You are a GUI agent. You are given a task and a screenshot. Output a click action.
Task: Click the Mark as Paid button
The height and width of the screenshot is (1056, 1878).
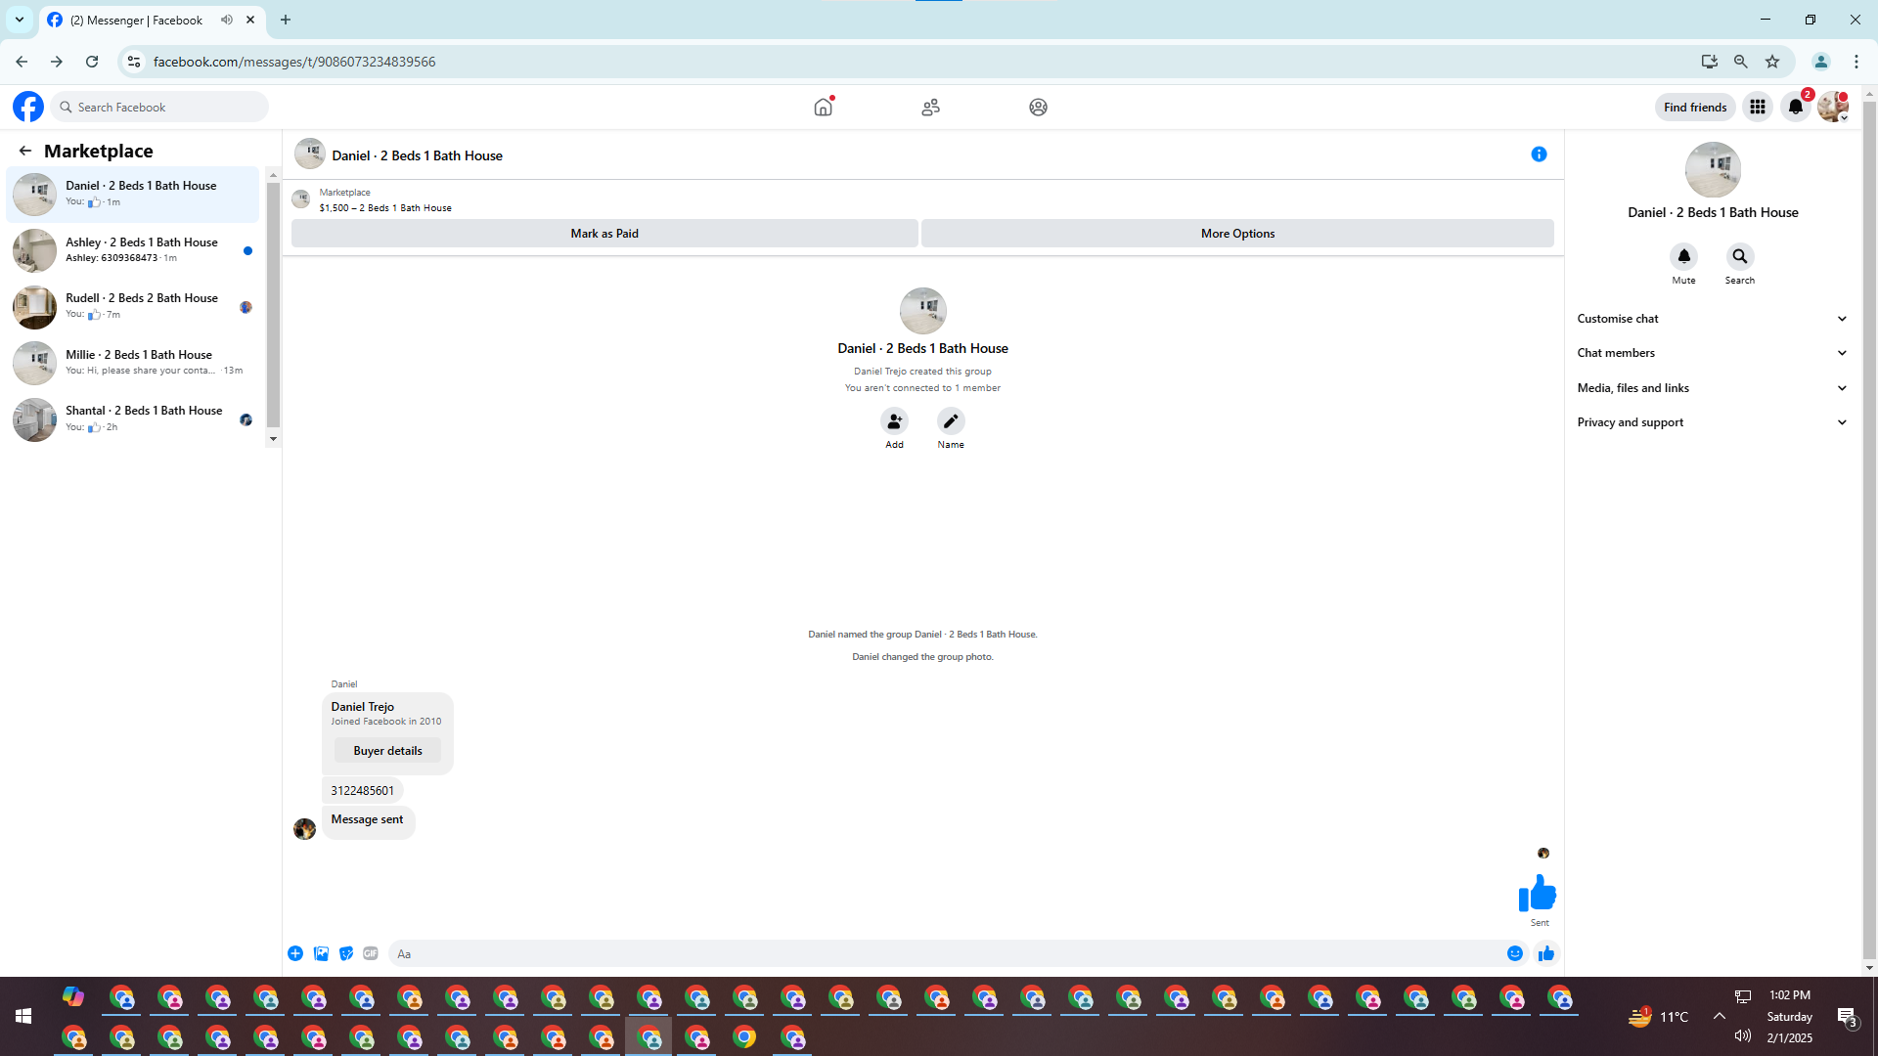604,234
